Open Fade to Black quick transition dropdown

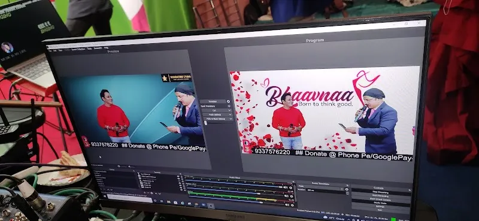tap(231, 119)
